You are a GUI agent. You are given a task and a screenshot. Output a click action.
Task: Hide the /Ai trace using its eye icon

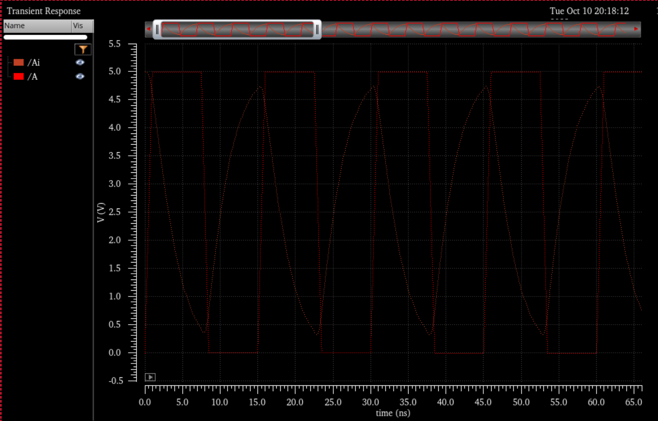[x=80, y=63]
